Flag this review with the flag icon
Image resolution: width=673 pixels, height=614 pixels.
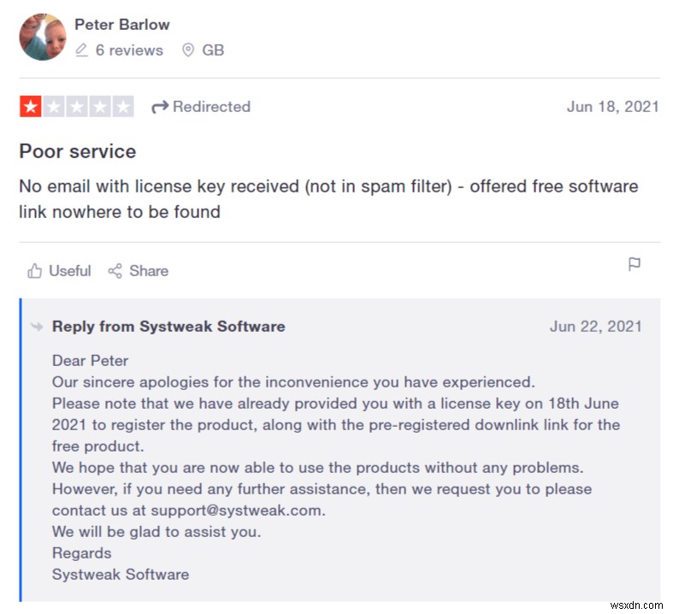coord(634,264)
